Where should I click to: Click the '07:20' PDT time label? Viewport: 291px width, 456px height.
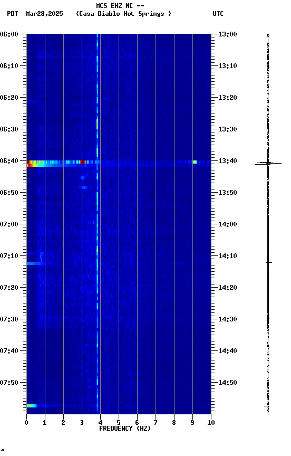click(9, 288)
